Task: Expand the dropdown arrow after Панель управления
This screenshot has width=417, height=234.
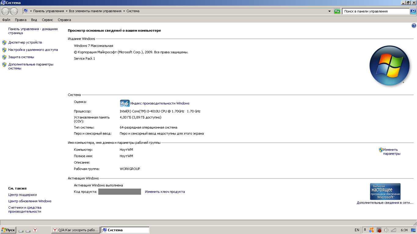Action: click(67, 11)
